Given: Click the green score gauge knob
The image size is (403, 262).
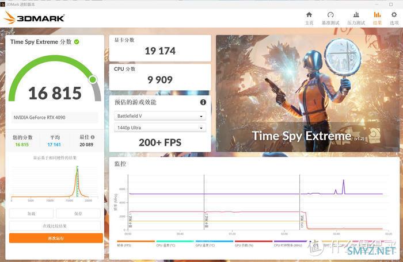Looking at the screenshot, I should [93, 79].
